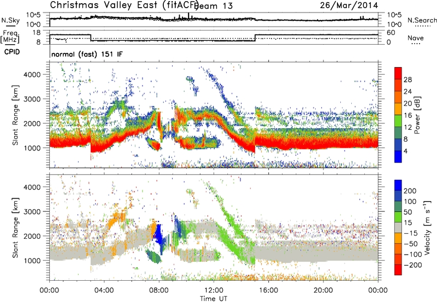The height and width of the screenshot is (302, 437).
Task: Click the "20:00" time tick label
Action: (323, 291)
